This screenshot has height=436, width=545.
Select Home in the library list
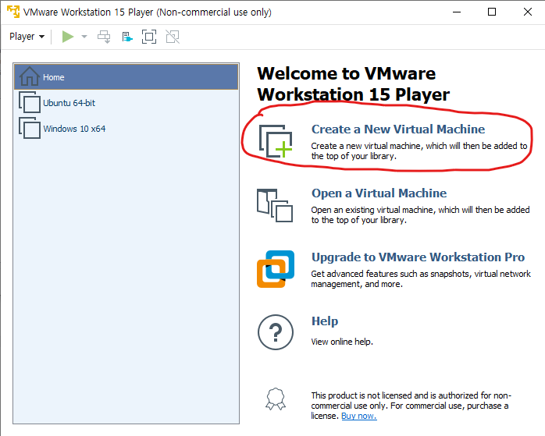(126, 77)
